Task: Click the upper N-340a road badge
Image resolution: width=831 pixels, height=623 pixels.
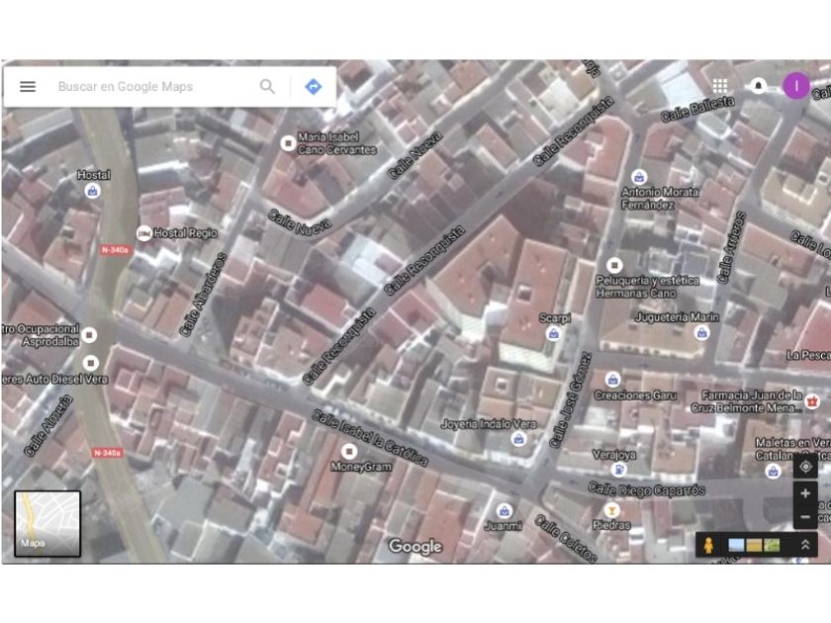Action: point(115,249)
